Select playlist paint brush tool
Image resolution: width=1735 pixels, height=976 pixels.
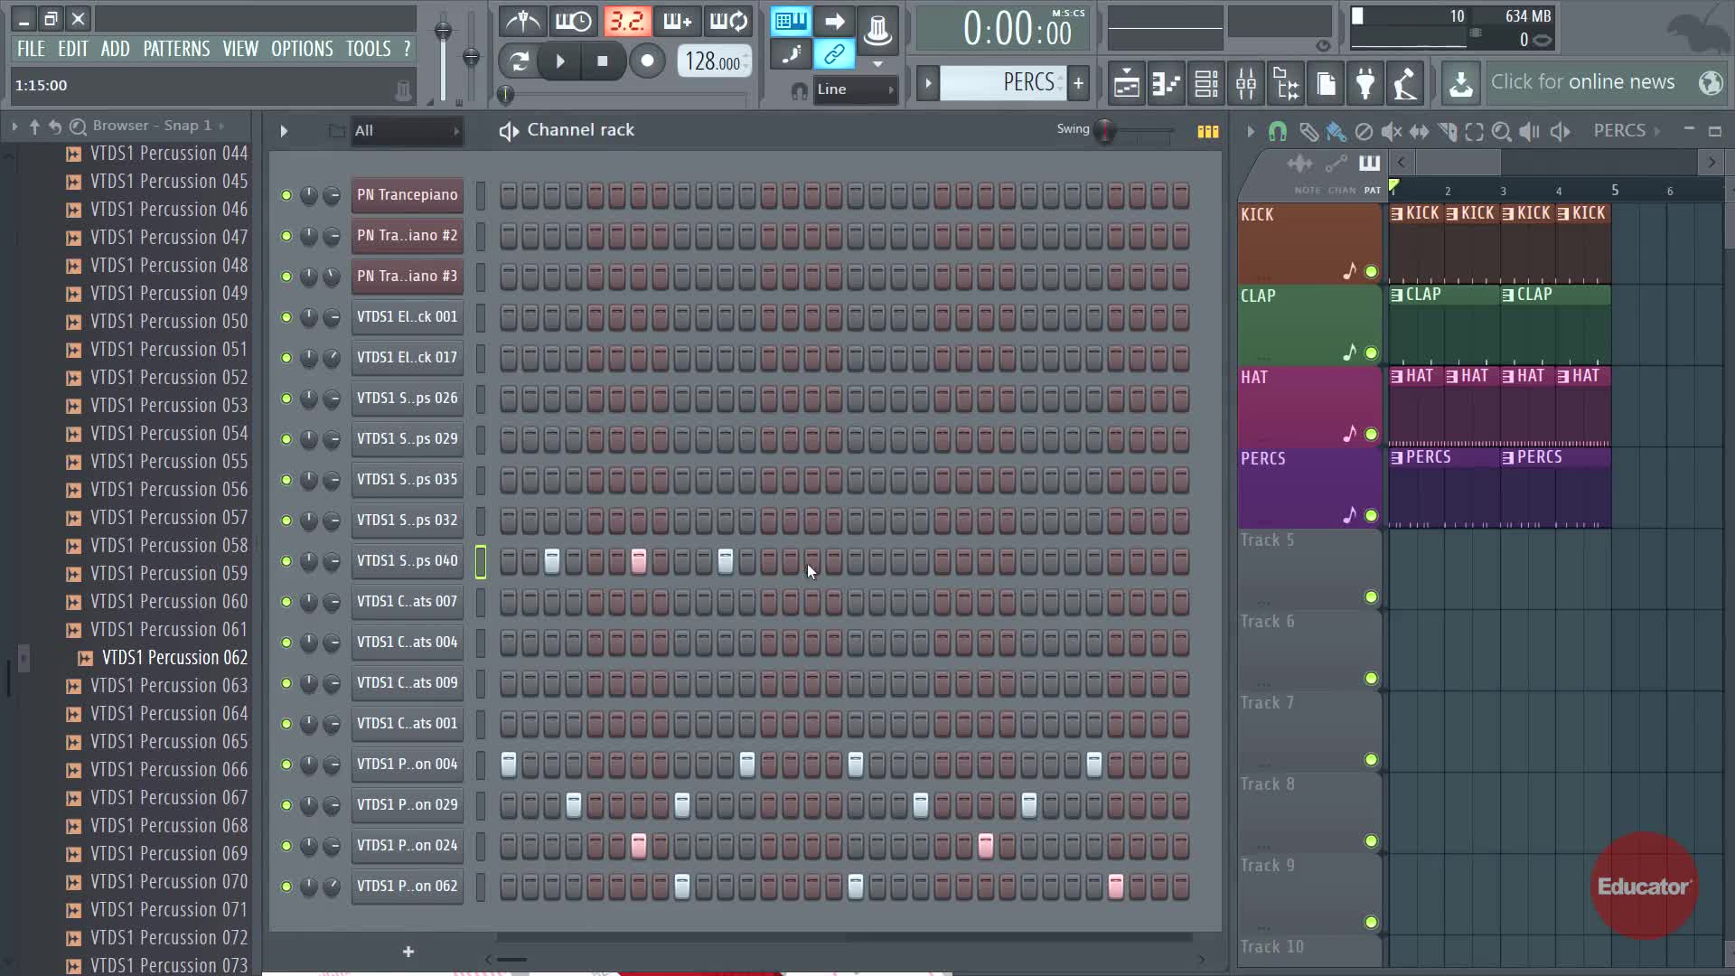click(1336, 132)
